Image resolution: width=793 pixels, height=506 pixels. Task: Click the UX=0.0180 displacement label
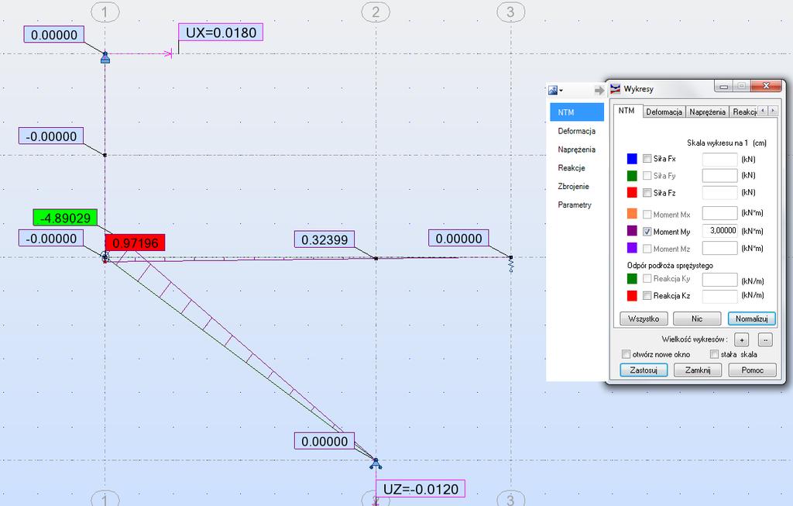(x=221, y=33)
